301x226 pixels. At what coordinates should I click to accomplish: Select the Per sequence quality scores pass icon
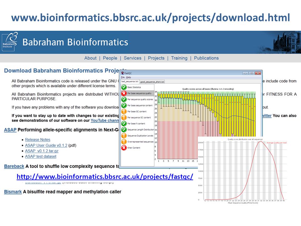[124, 100]
